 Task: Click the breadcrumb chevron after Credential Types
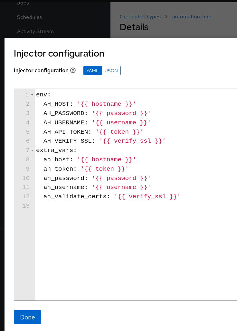click(x=166, y=16)
